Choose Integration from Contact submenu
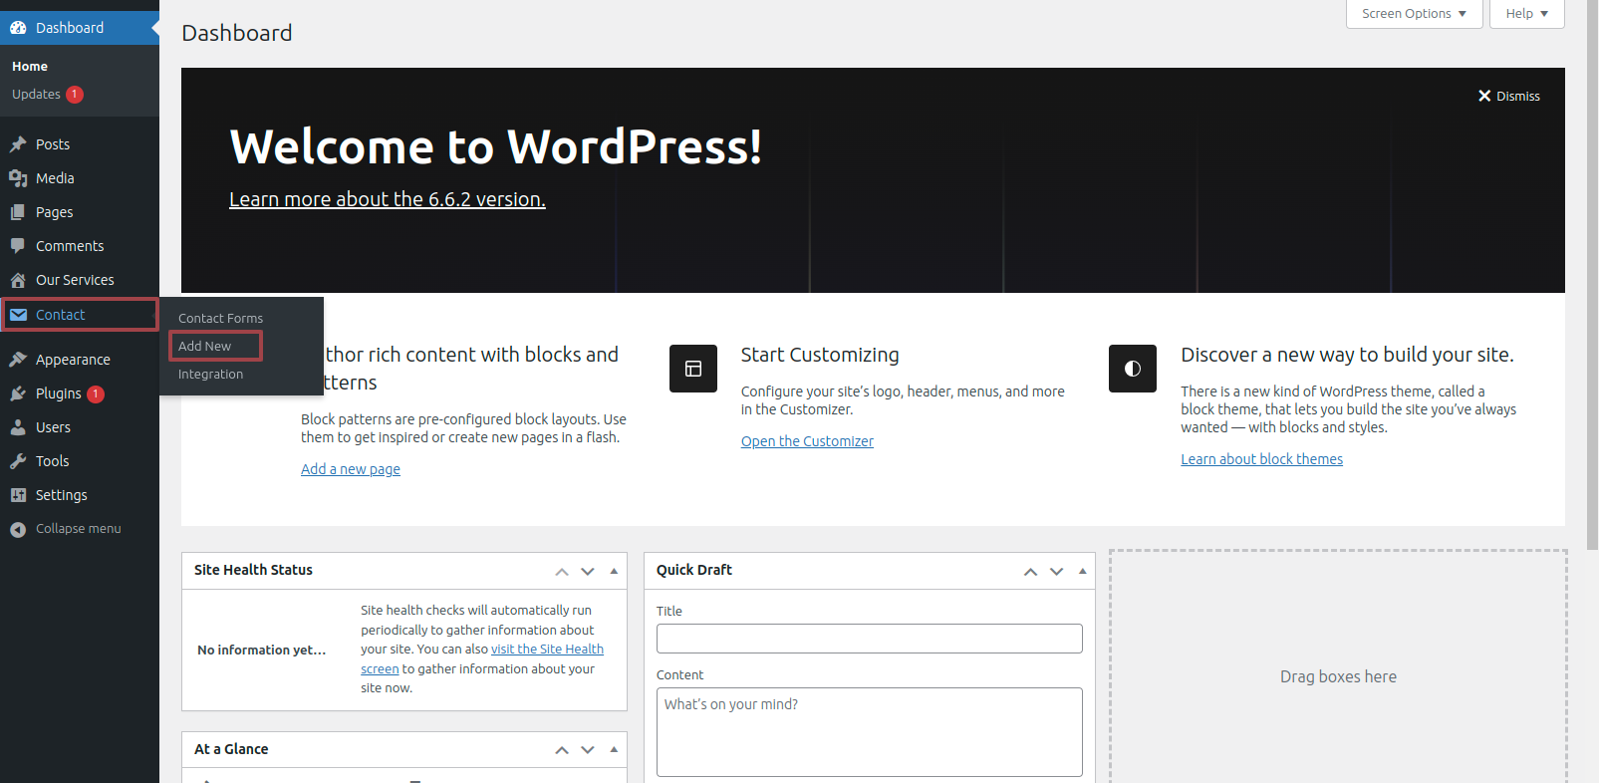Viewport: 1599px width, 783px height. pyautogui.click(x=210, y=374)
